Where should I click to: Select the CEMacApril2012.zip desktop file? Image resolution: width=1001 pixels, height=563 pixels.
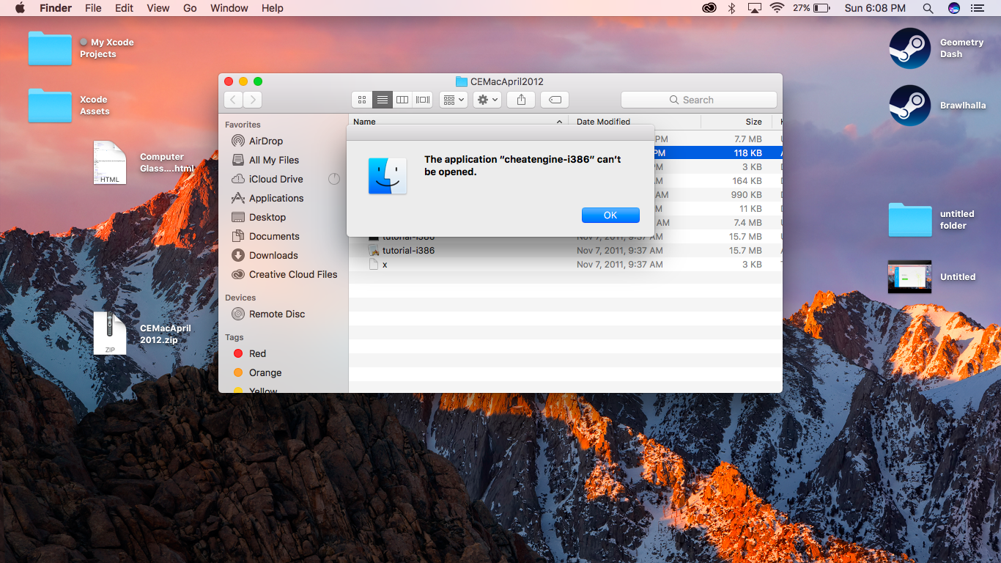pyautogui.click(x=110, y=334)
